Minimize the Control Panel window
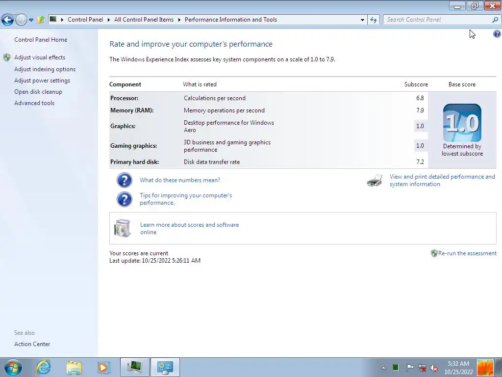Image resolution: width=502 pixels, height=377 pixels. 457,5
